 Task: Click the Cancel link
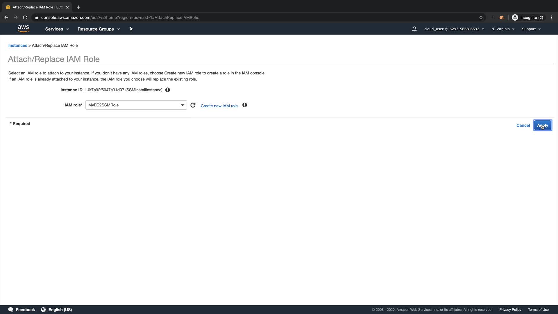point(523,125)
